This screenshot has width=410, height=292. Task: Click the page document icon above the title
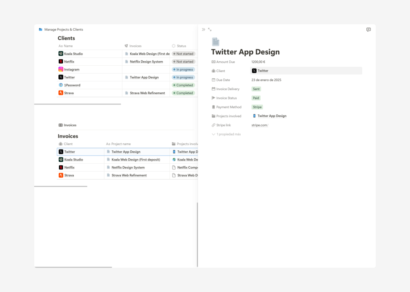215,42
